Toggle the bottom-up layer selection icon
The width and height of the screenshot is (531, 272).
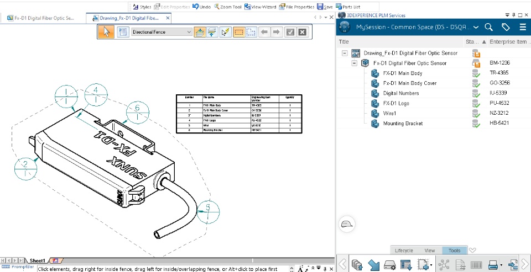212,32
